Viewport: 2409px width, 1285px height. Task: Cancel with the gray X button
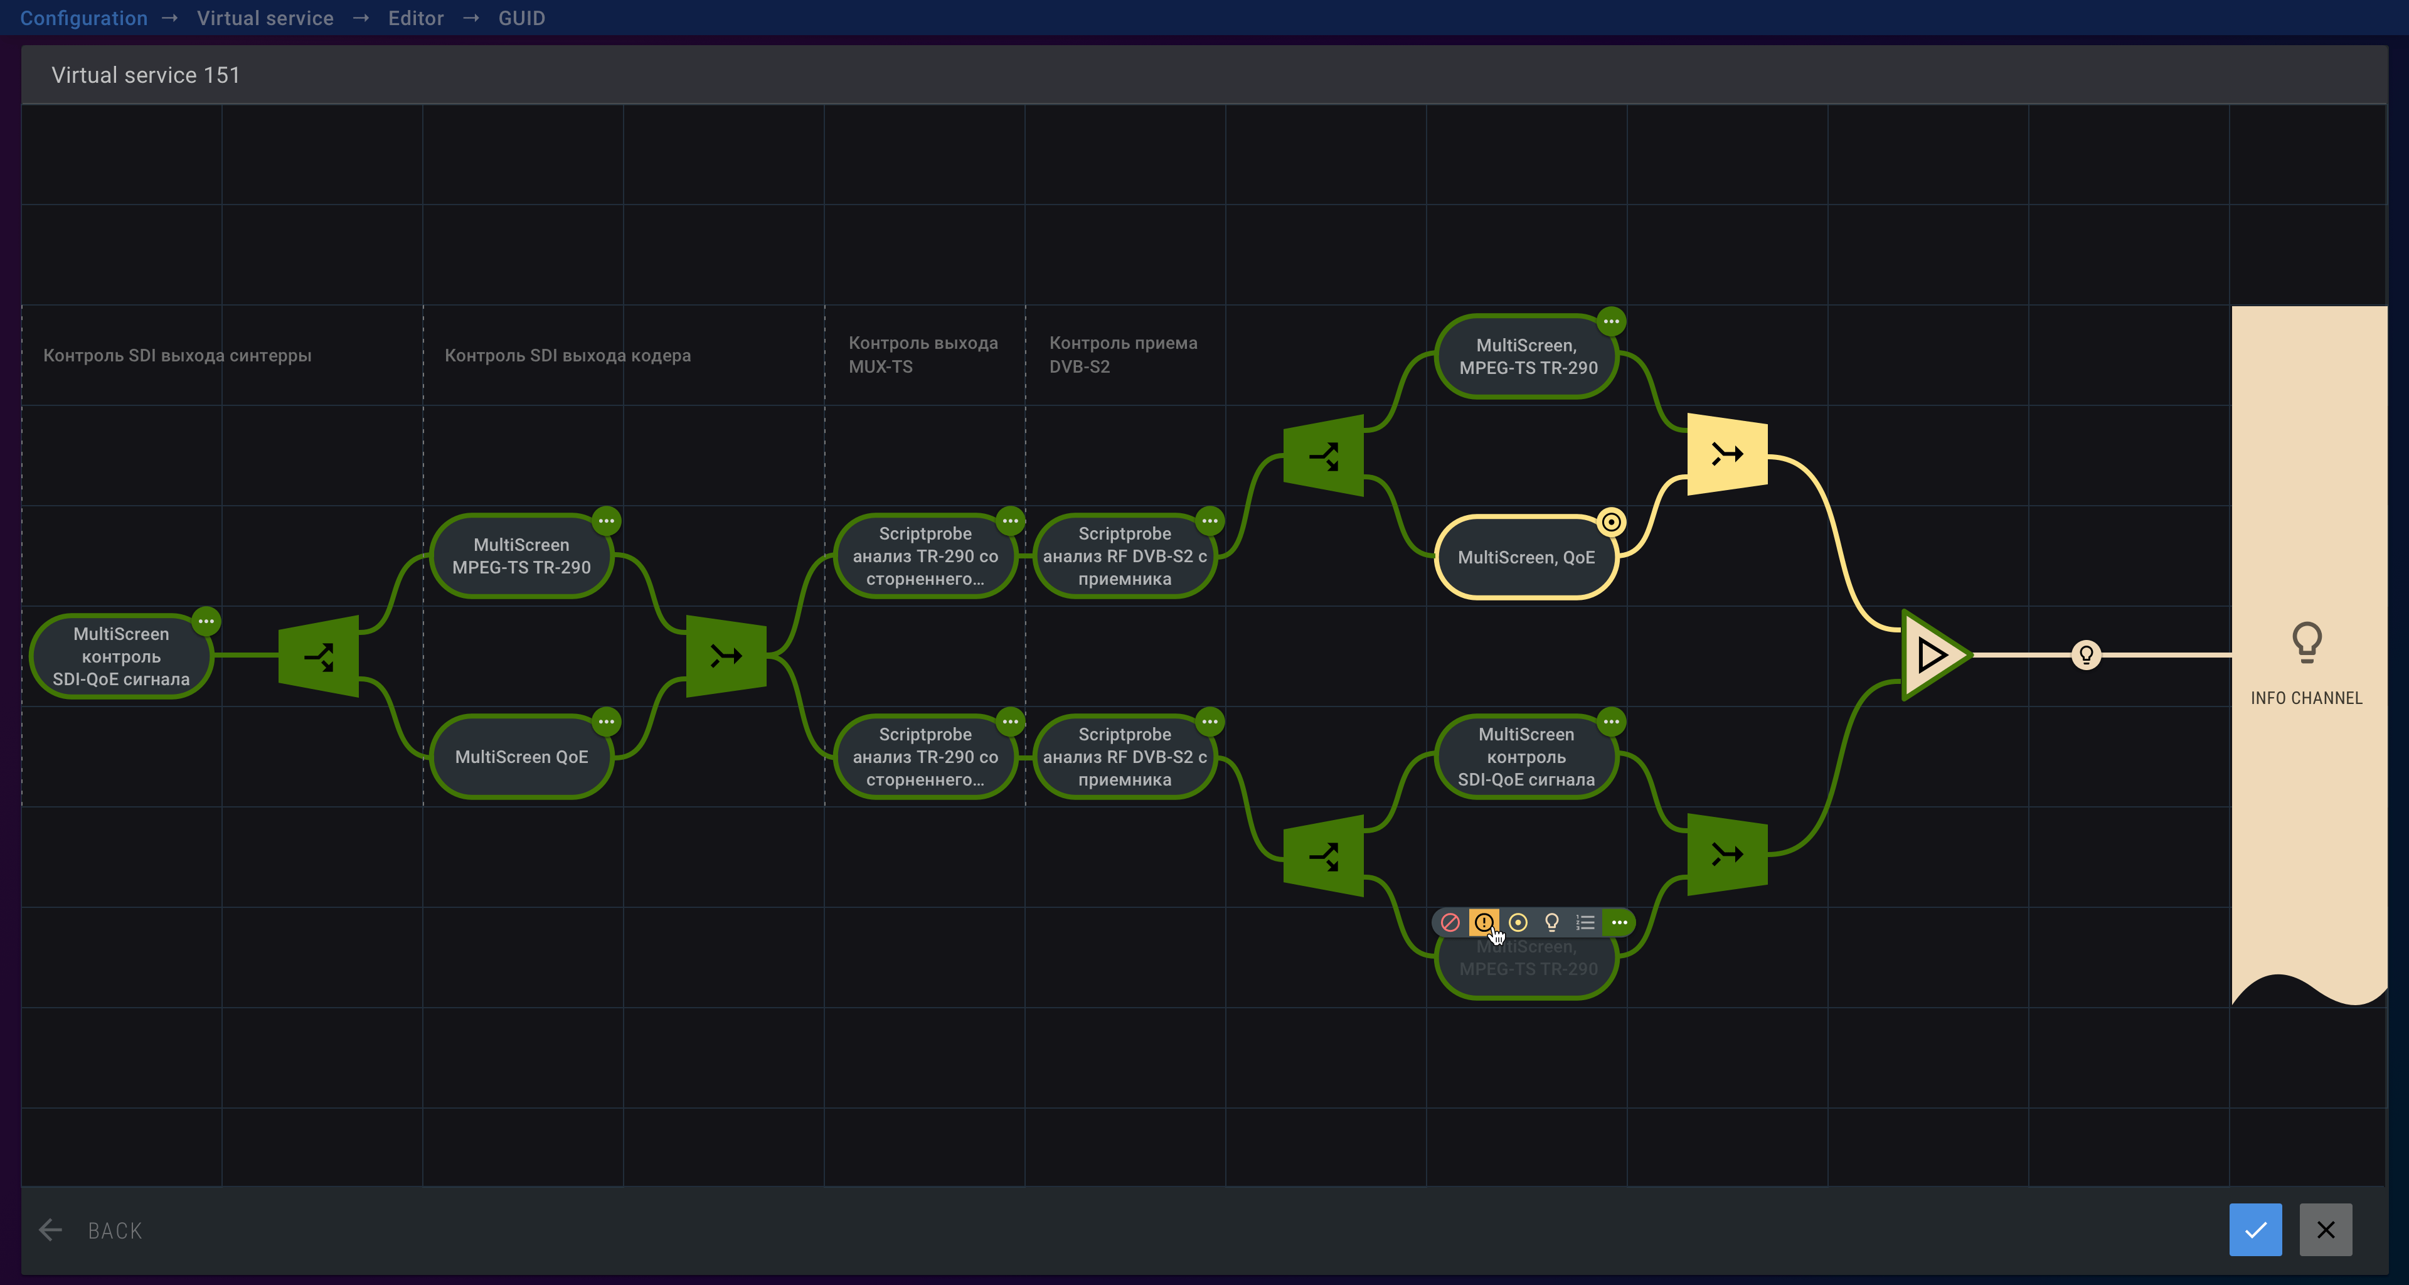click(2326, 1230)
